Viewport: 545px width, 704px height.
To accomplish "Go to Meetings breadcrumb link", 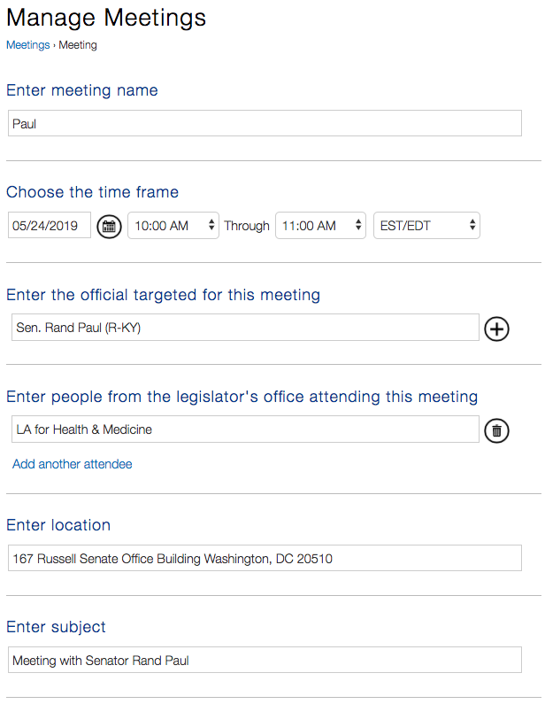I will coord(27,45).
